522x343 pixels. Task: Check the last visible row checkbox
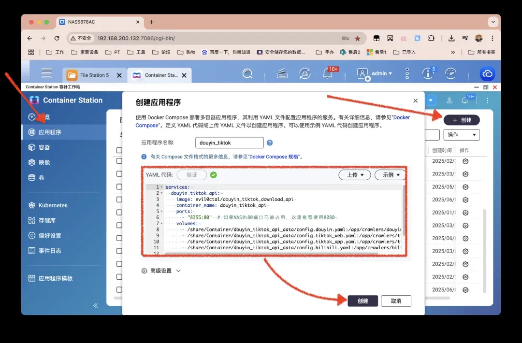pyautogui.click(x=119, y=290)
